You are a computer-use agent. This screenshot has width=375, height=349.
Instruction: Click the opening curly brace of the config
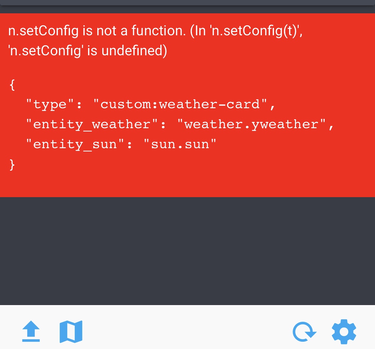point(12,85)
